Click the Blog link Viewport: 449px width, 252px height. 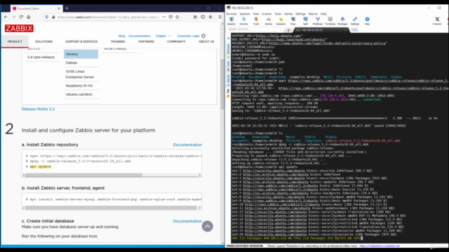click(x=121, y=36)
